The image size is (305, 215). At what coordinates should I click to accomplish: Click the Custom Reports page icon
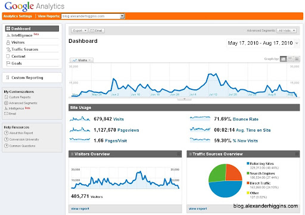6,97
